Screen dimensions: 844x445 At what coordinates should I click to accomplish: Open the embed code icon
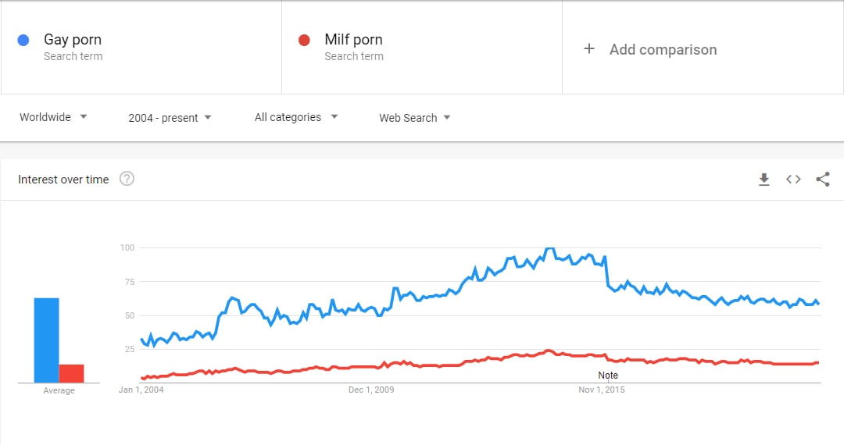(793, 180)
